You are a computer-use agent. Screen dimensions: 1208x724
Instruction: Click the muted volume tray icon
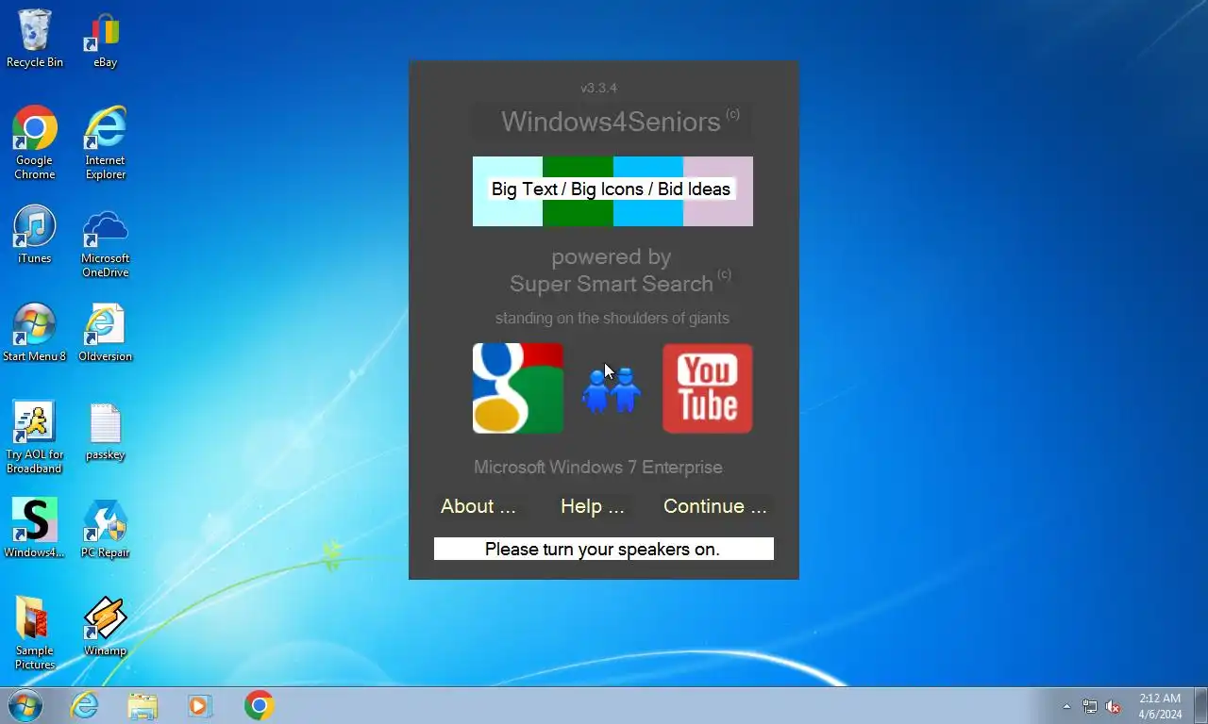pos(1114,706)
